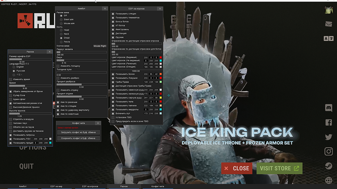
Task: Open the language translation icon
Action: [329, 38]
